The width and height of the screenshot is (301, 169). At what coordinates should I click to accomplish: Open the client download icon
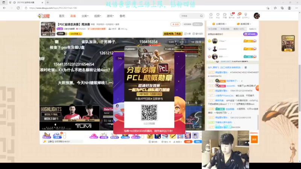coord(232,15)
